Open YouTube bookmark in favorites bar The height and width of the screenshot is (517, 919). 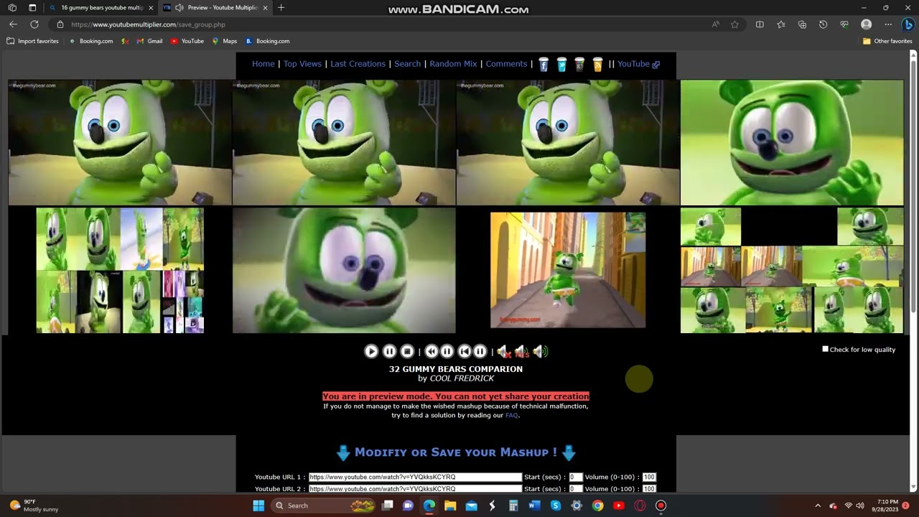pos(187,41)
